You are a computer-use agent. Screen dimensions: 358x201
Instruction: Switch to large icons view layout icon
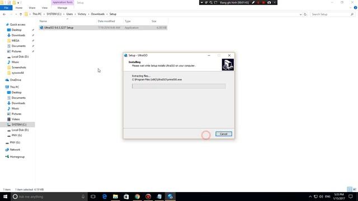click(x=355, y=189)
